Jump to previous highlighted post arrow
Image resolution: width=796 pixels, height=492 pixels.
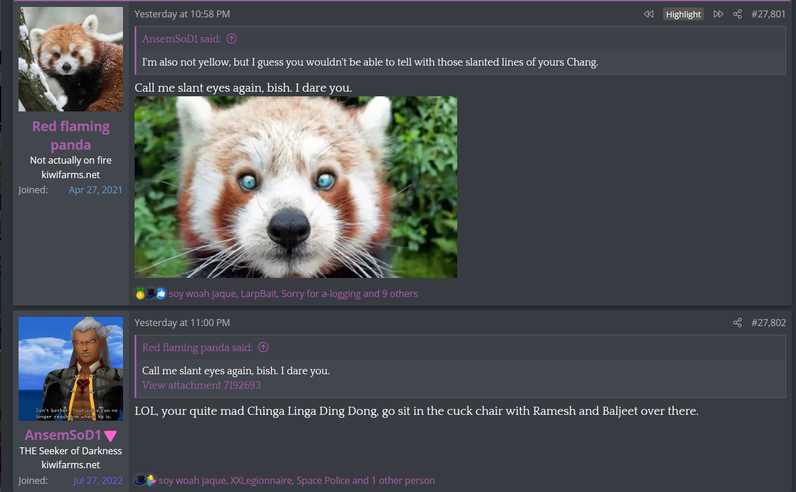click(x=649, y=14)
